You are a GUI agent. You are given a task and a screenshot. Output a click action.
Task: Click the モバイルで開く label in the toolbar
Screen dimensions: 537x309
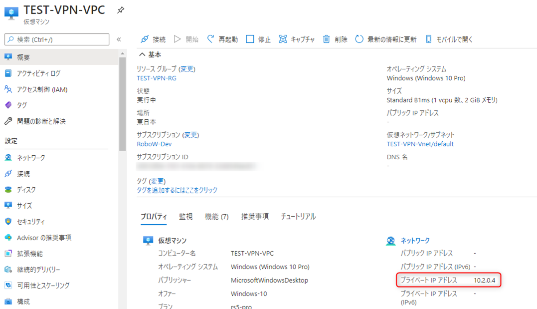coord(454,39)
